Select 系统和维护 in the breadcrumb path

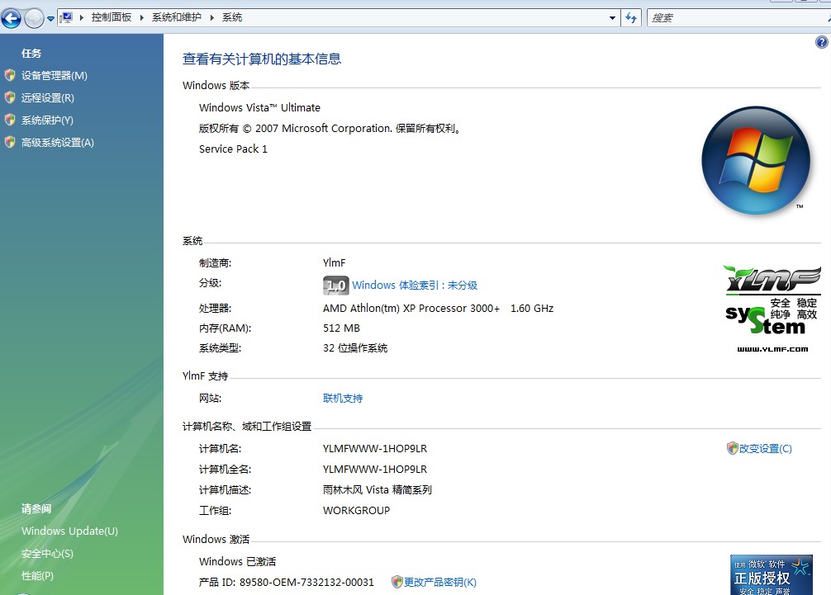tap(177, 17)
